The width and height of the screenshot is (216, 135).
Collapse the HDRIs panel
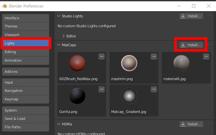click(x=59, y=124)
